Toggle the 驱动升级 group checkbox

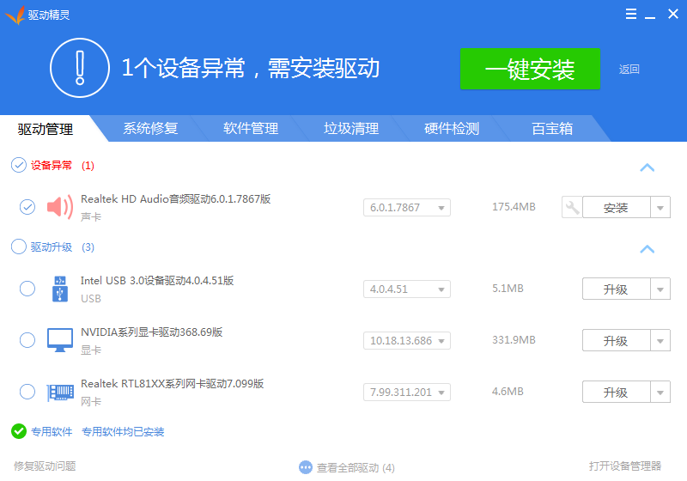point(19,247)
